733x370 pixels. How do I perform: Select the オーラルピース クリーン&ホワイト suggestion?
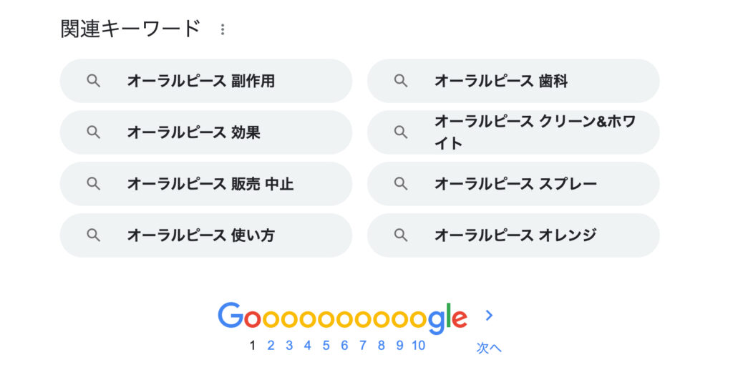513,132
